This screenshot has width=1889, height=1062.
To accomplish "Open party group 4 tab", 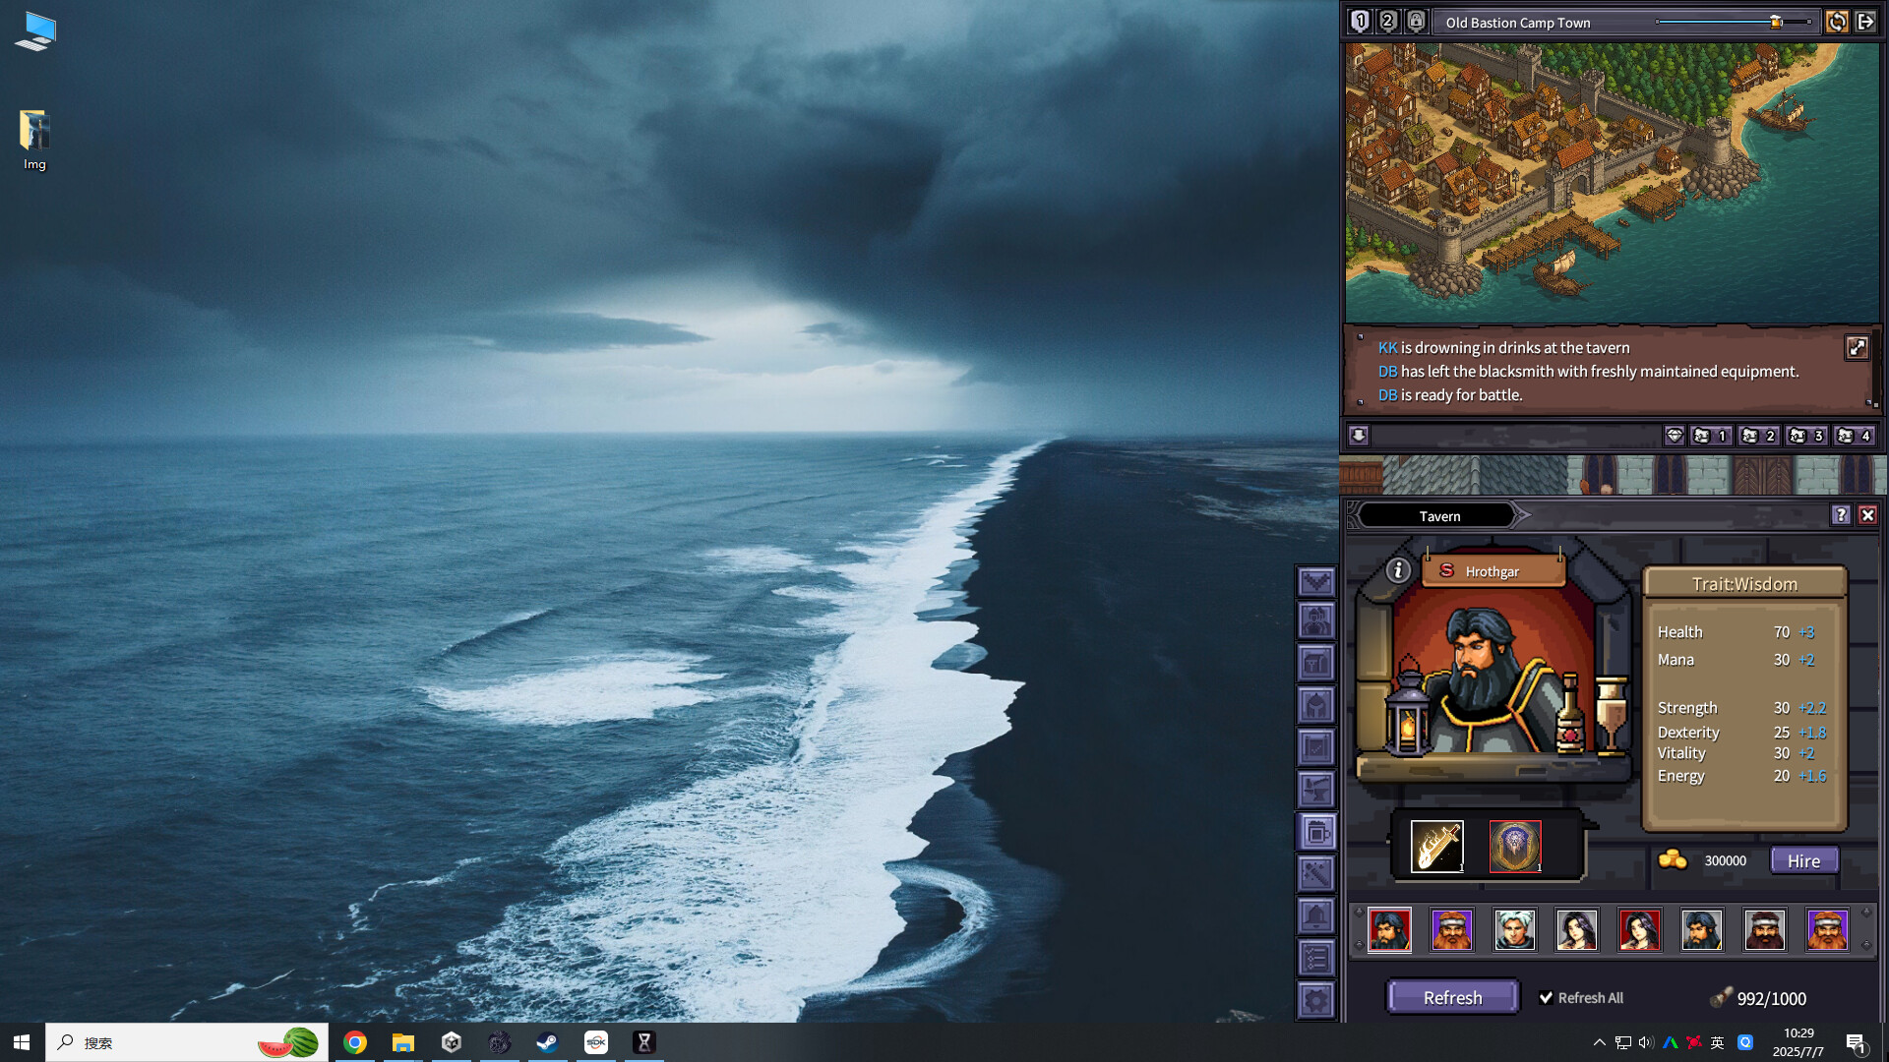I will pyautogui.click(x=1856, y=436).
